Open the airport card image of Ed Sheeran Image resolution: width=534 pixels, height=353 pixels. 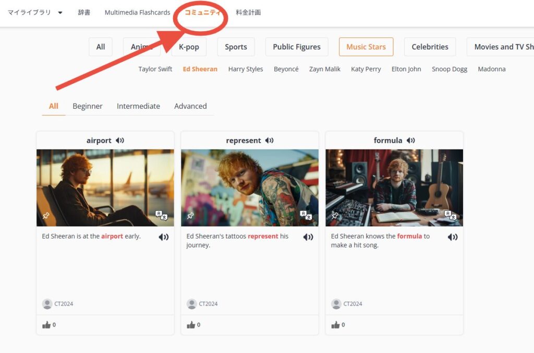tap(105, 188)
